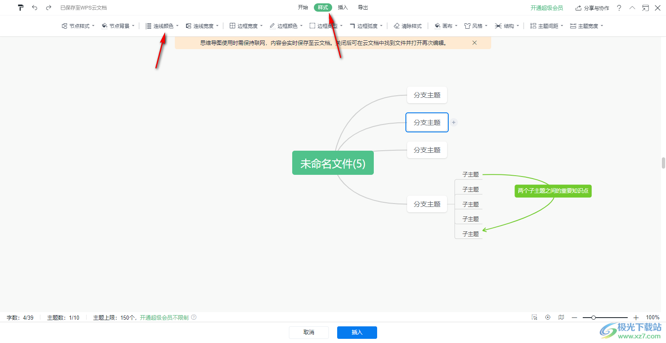
Task: Close the orange notification banner
Action: point(475,43)
